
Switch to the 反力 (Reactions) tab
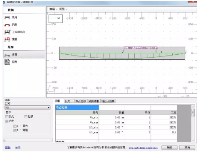(68, 101)
